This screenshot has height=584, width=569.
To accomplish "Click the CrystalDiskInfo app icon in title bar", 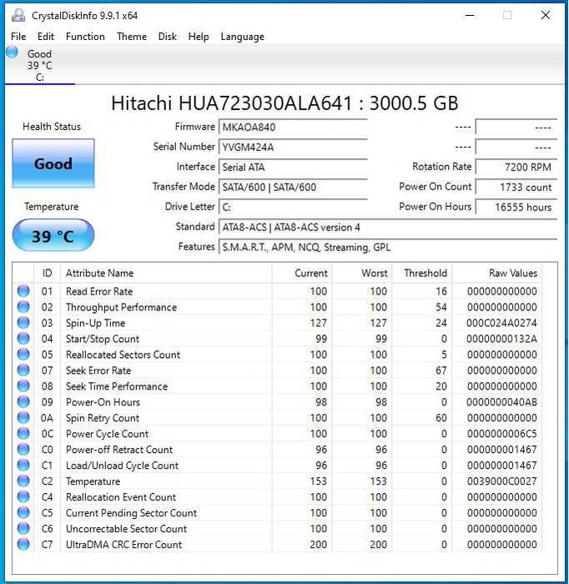I will pos(18,15).
